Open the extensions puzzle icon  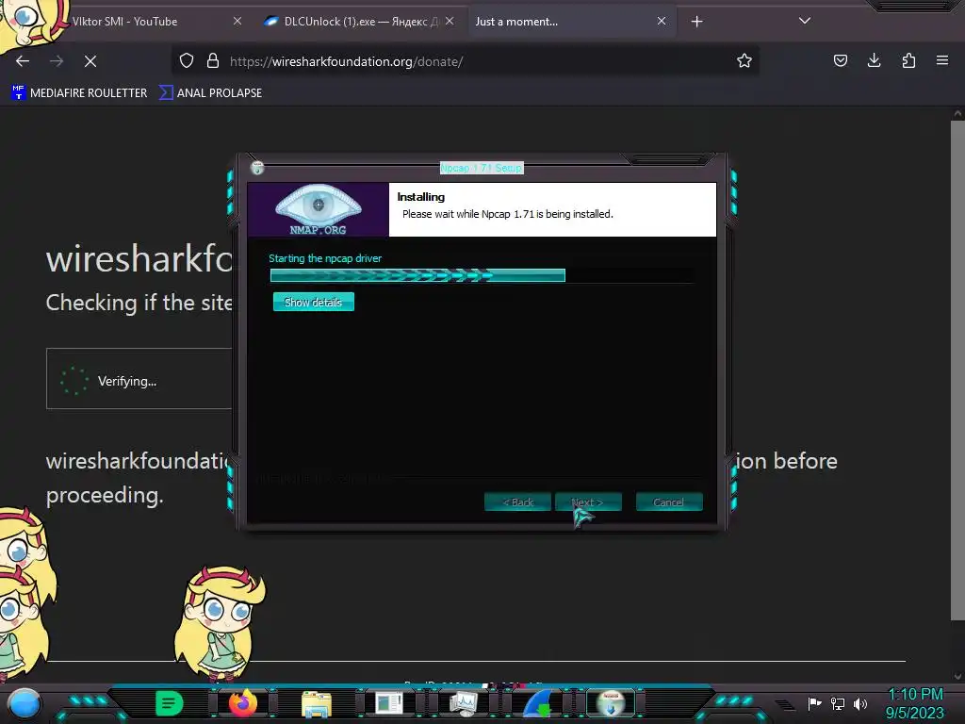pyautogui.click(x=908, y=60)
